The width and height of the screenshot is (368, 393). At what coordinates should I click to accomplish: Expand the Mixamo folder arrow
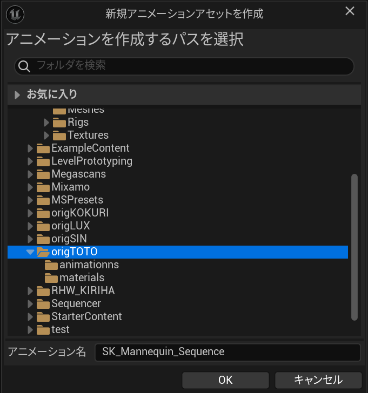30,187
